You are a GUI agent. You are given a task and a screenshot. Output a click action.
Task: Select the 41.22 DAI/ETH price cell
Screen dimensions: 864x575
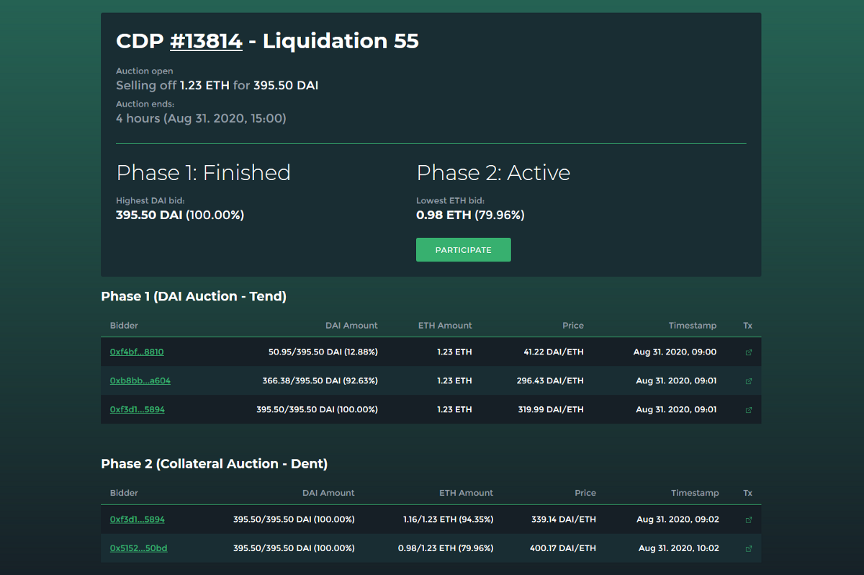pos(554,352)
